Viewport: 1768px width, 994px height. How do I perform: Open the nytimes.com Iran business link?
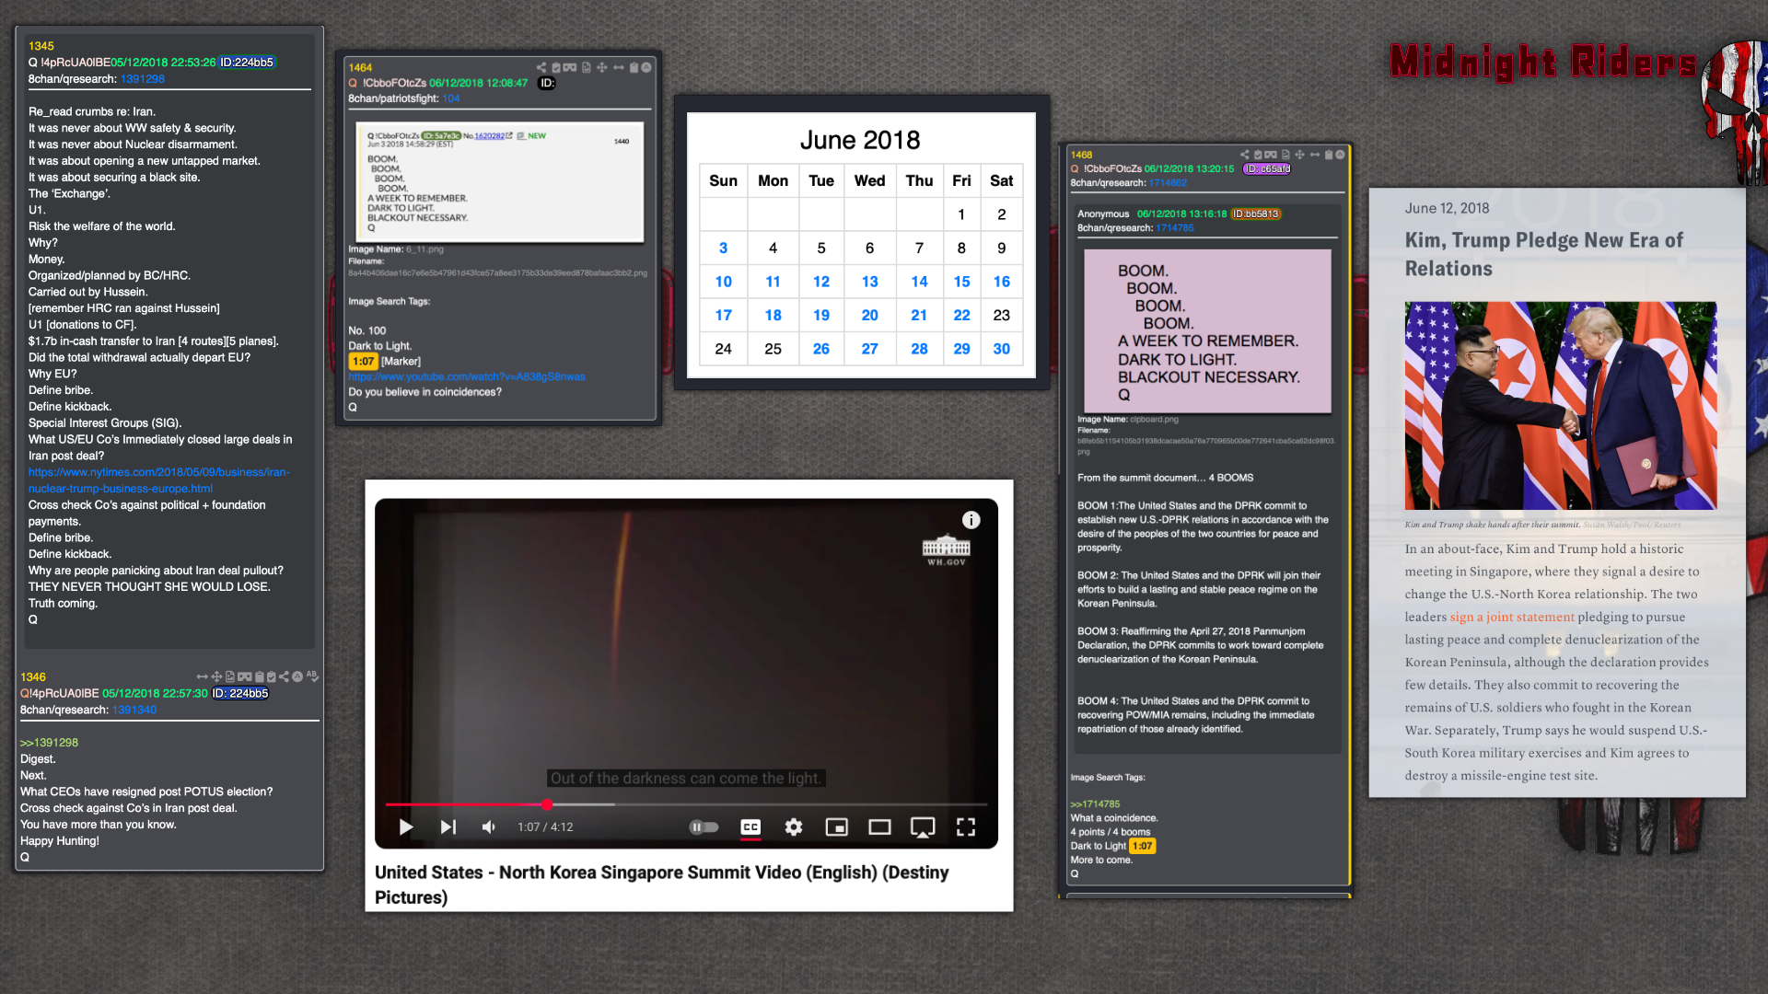pyautogui.click(x=158, y=480)
